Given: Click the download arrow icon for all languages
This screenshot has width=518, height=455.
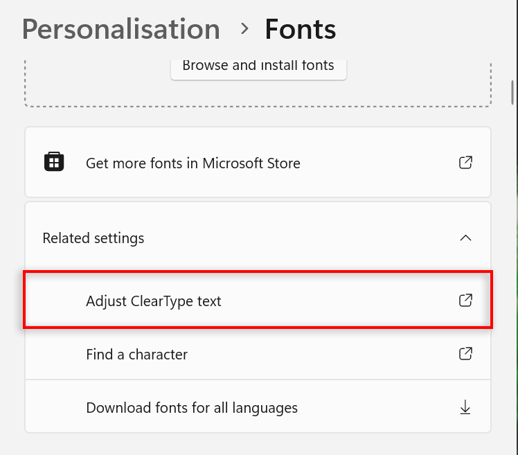Looking at the screenshot, I should pos(466,407).
